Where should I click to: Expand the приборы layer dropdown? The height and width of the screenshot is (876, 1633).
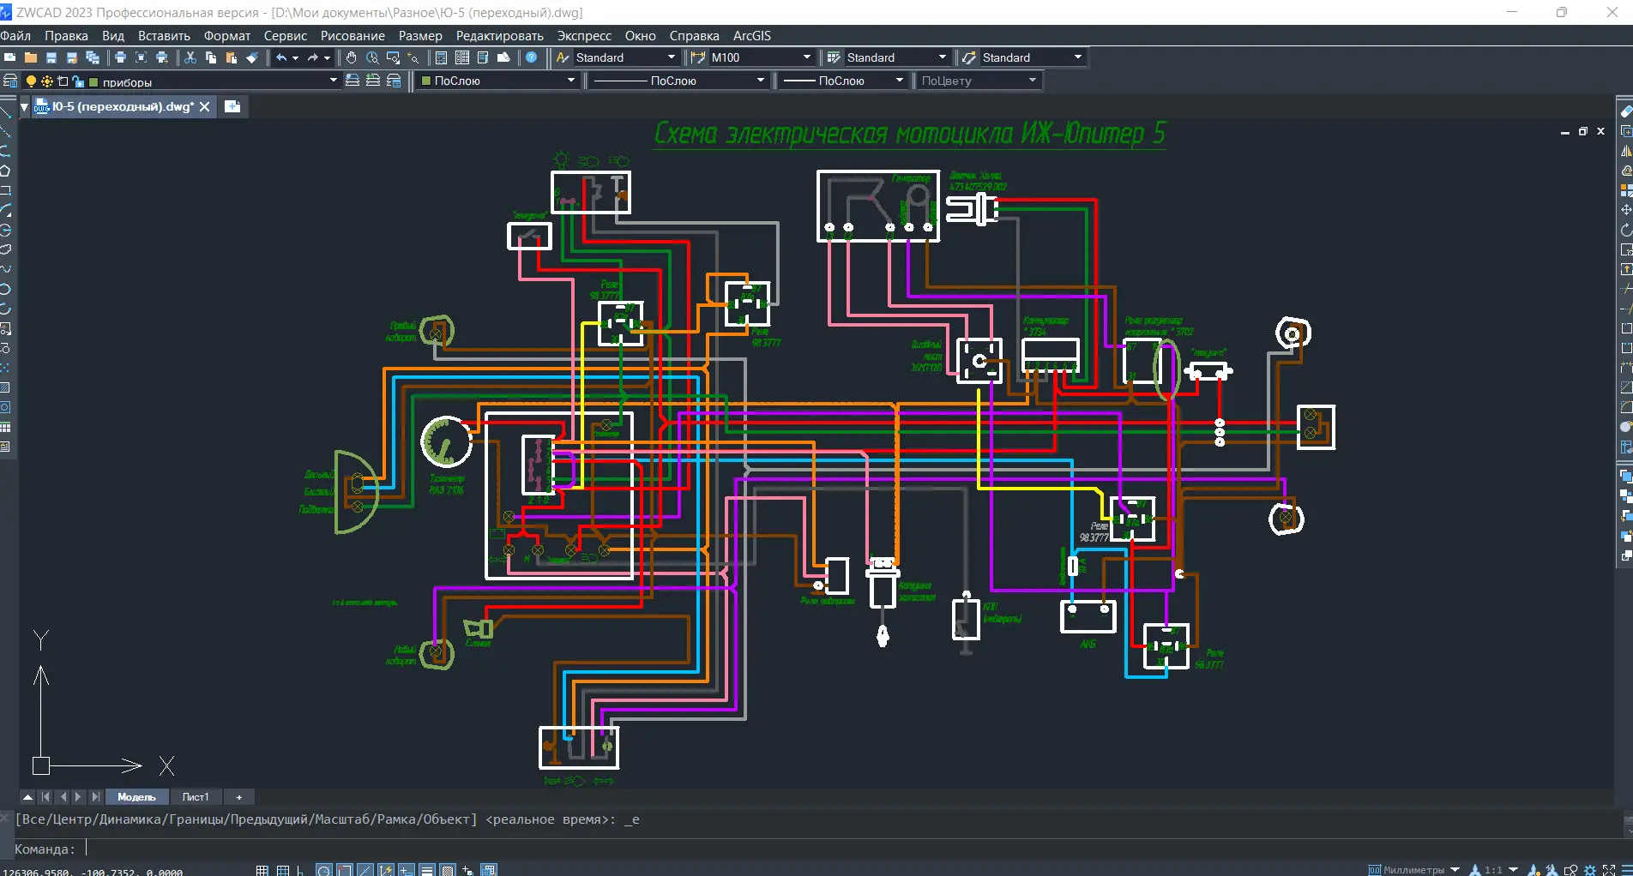333,81
